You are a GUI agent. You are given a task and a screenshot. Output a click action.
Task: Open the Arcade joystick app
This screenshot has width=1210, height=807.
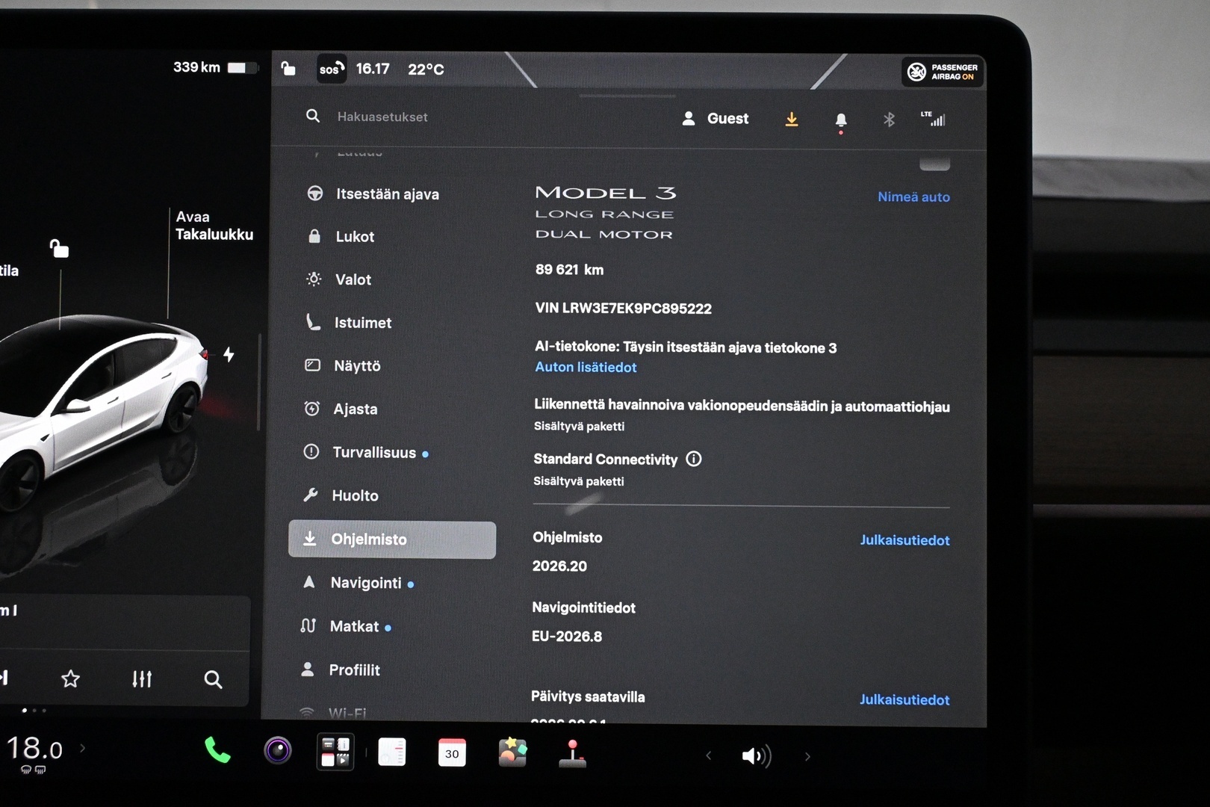573,753
